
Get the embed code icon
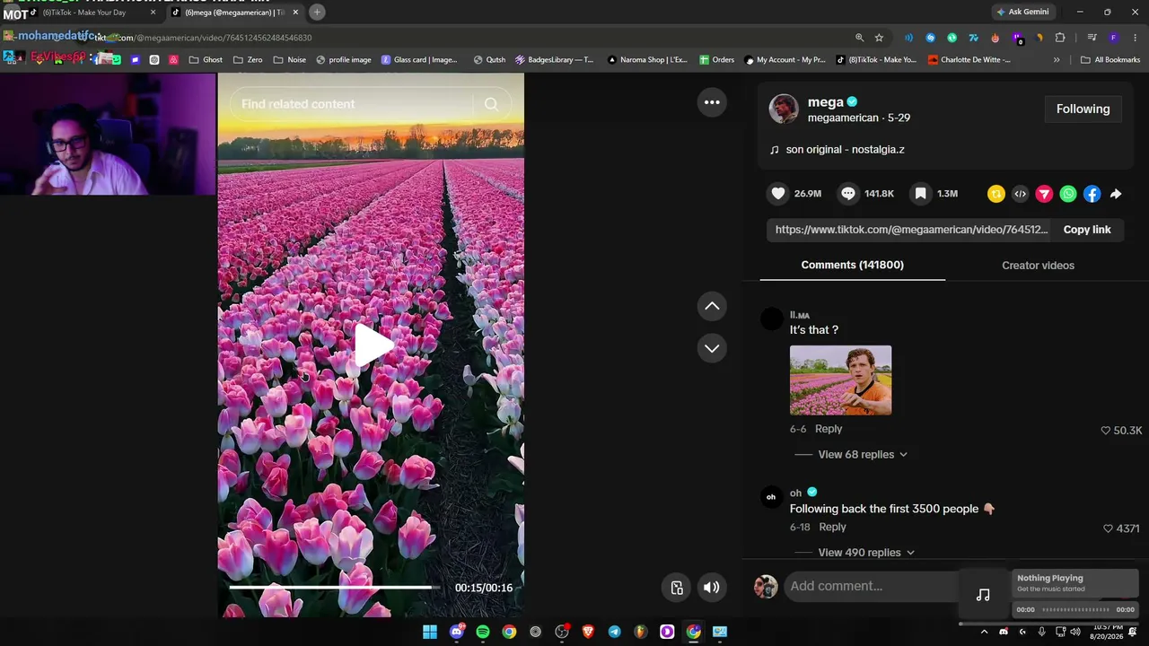(x=1020, y=194)
